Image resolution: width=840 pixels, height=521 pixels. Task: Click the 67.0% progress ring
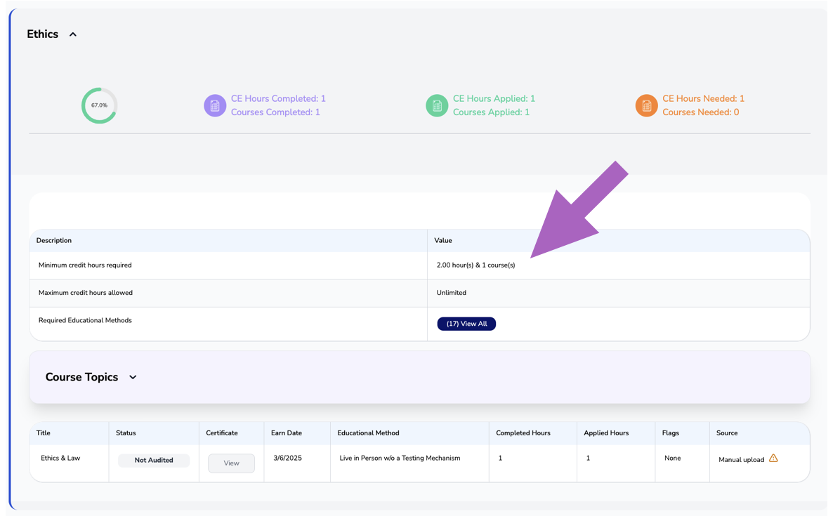click(x=99, y=105)
